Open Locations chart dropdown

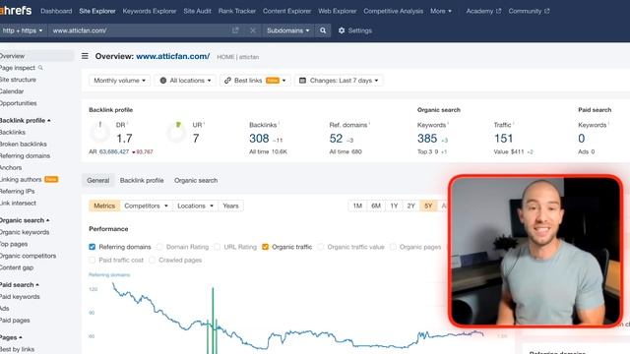tap(195, 206)
